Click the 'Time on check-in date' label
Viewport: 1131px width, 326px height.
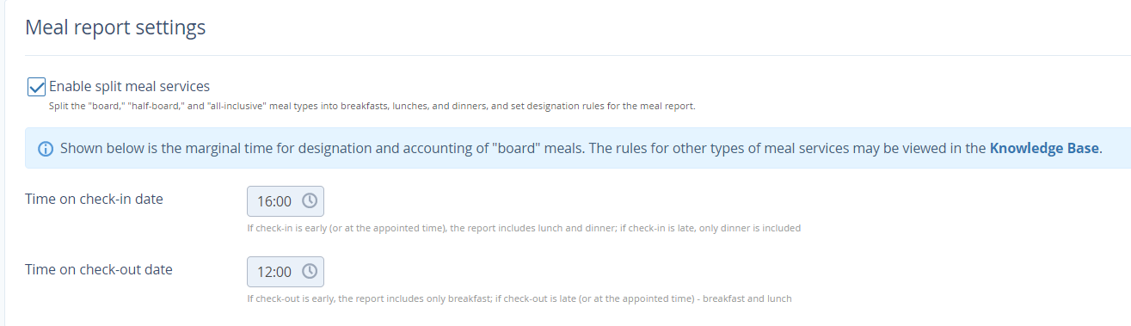point(94,199)
